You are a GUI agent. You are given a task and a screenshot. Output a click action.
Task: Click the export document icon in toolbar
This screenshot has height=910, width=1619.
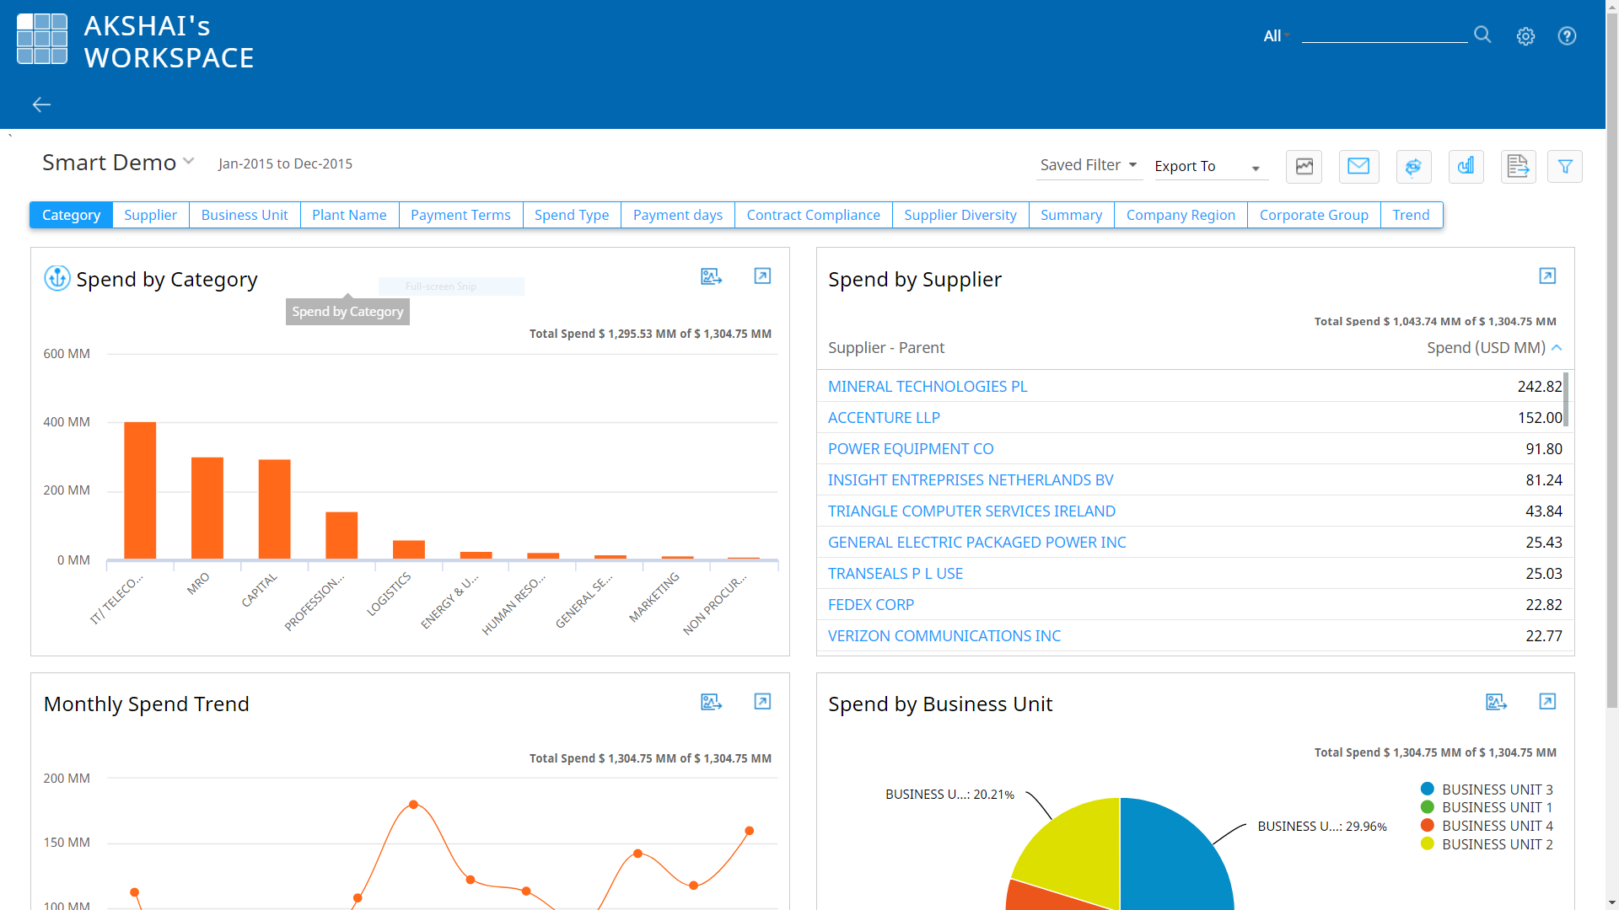click(x=1518, y=167)
